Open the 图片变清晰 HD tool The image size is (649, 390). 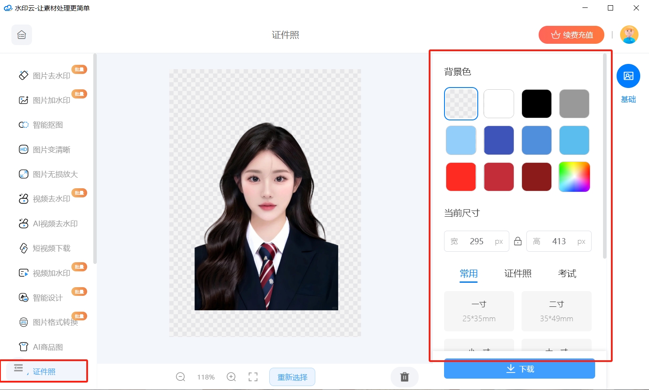click(45, 150)
